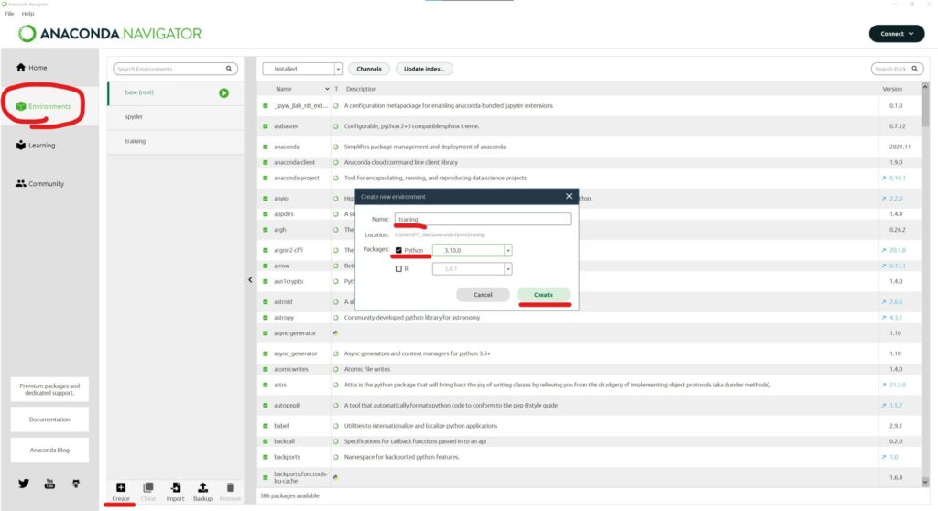Toggle checkbox for atomicwrites package
This screenshot has width=938, height=511.
pyautogui.click(x=266, y=369)
